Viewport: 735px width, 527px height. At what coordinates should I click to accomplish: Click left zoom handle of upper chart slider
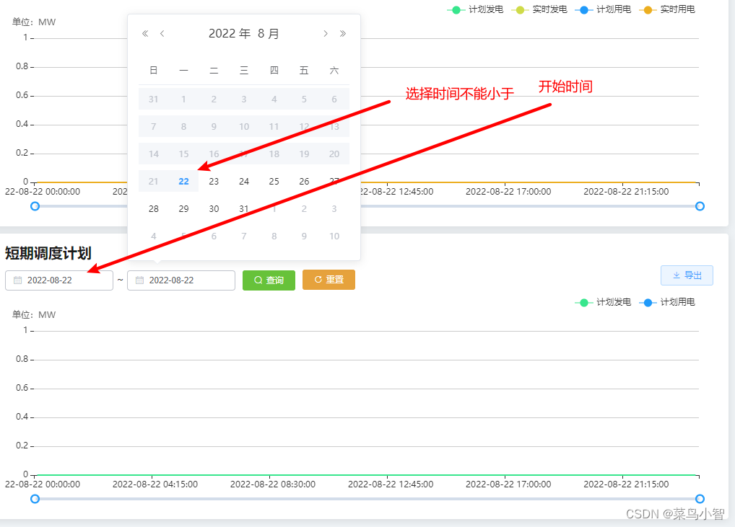35,206
